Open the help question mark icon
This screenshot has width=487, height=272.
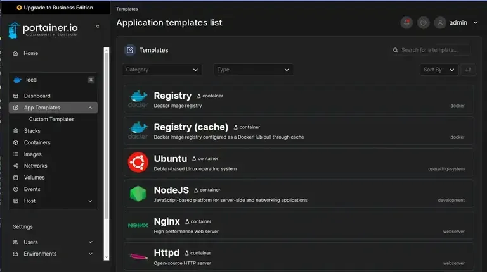[423, 23]
